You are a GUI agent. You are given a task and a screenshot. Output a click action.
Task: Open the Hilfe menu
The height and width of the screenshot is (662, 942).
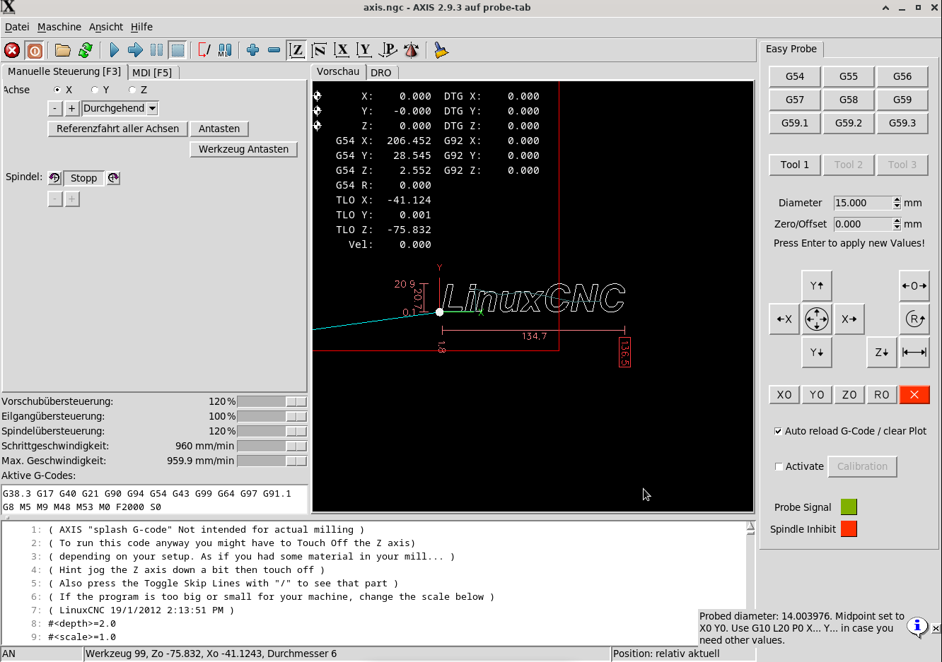tap(141, 27)
